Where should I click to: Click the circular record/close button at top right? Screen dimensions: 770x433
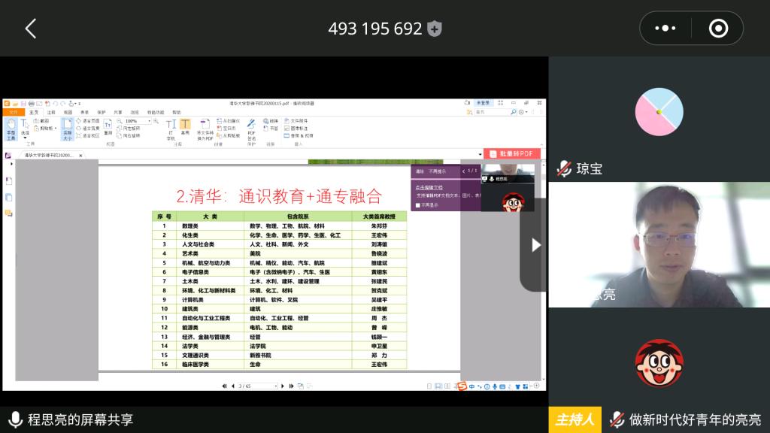[718, 29]
